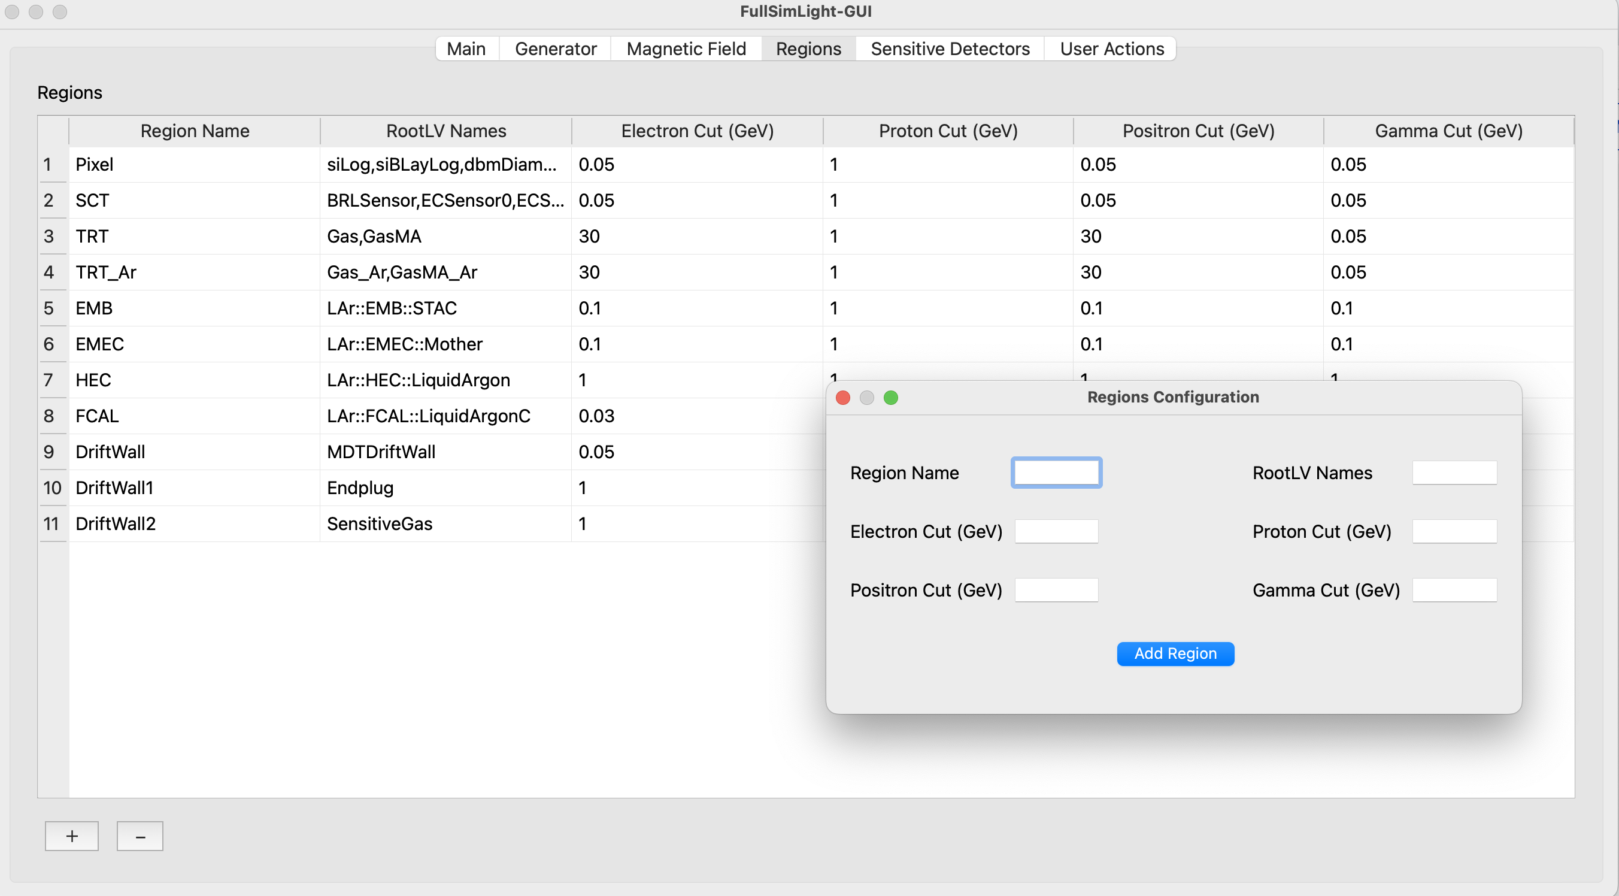Click the LAr::EMEC::Mother cell

446,344
